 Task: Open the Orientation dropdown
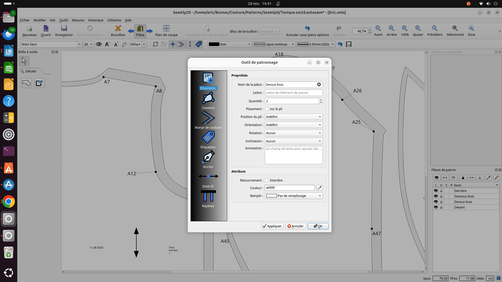293,125
